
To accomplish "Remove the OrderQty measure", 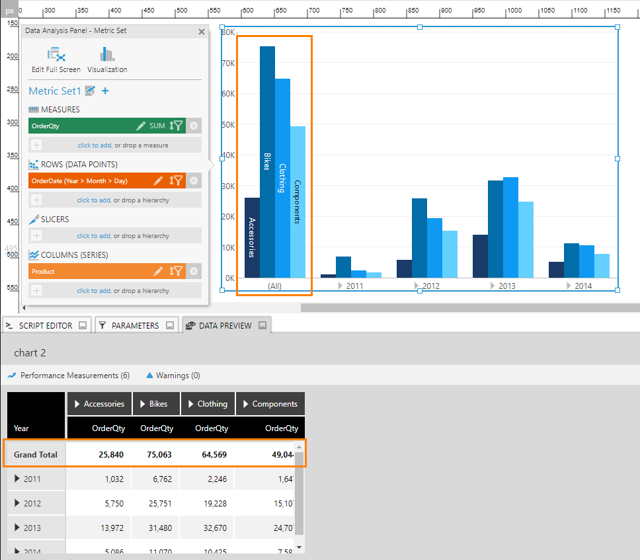I will [194, 126].
